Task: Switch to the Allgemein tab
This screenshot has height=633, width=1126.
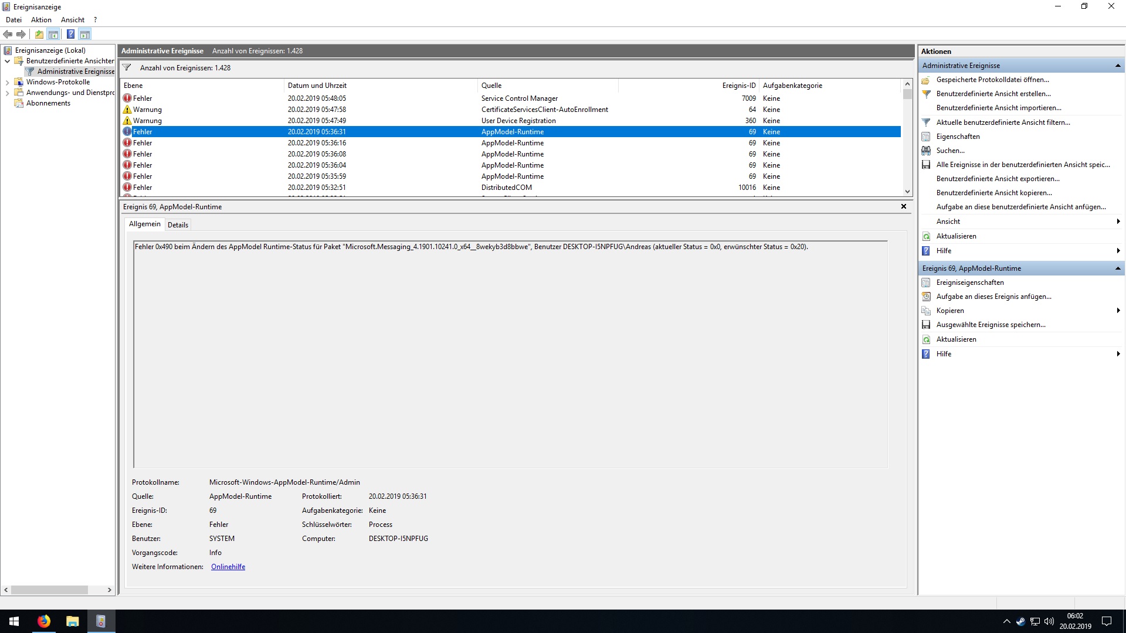Action: (x=144, y=224)
